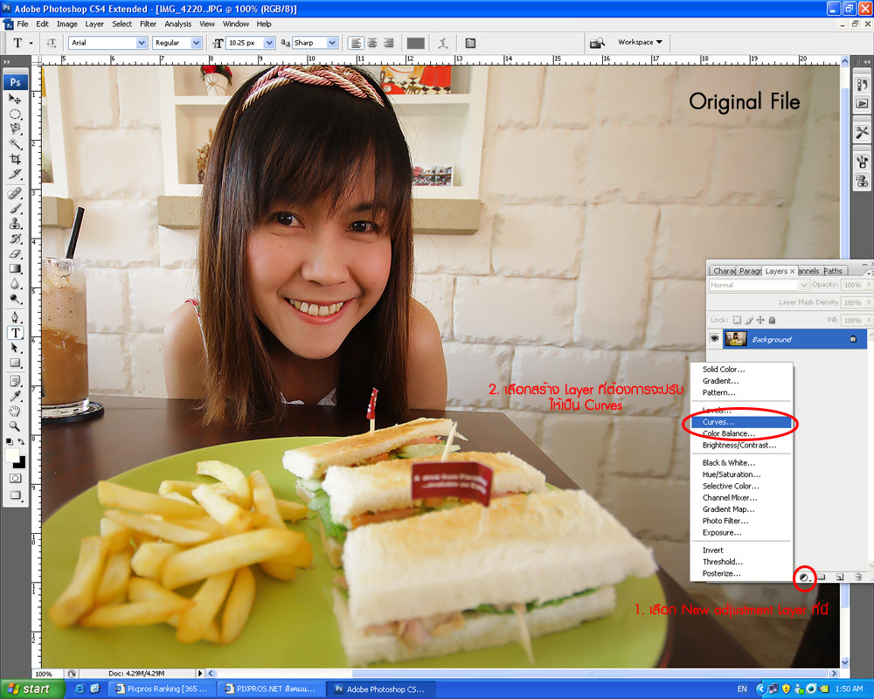This screenshot has height=699, width=874.
Task: Switch to the Paths tab
Action: click(x=833, y=271)
